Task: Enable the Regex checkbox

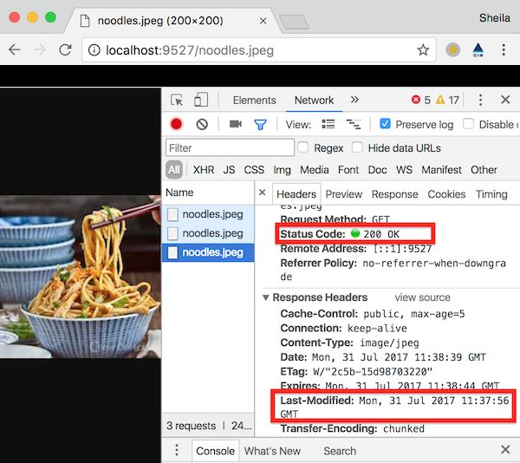Action: tap(303, 147)
